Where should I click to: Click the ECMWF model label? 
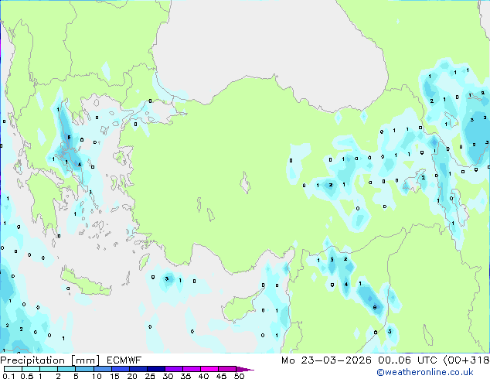[x=124, y=360]
